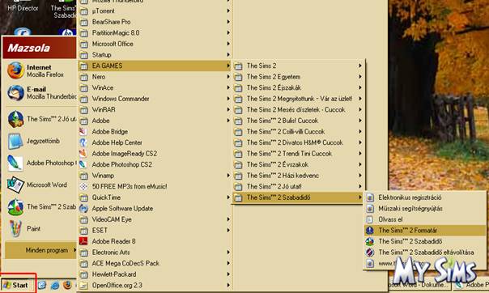The width and height of the screenshot is (489, 293).
Task: Open the Paint icon in the Start menu
Action: (15, 229)
